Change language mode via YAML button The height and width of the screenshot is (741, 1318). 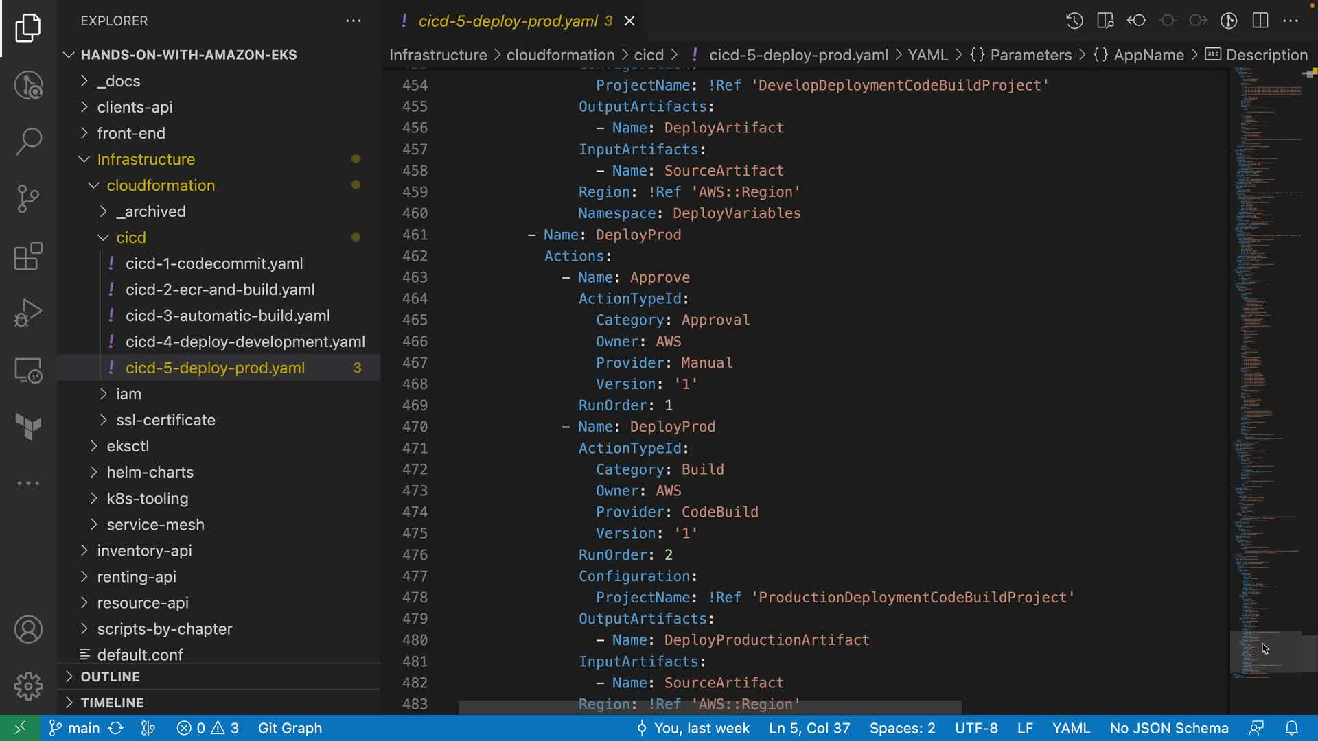[x=1070, y=728]
